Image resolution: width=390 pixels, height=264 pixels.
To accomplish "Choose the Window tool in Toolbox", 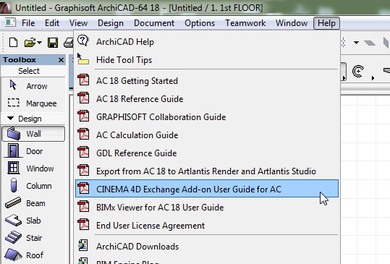I will 33,169.
